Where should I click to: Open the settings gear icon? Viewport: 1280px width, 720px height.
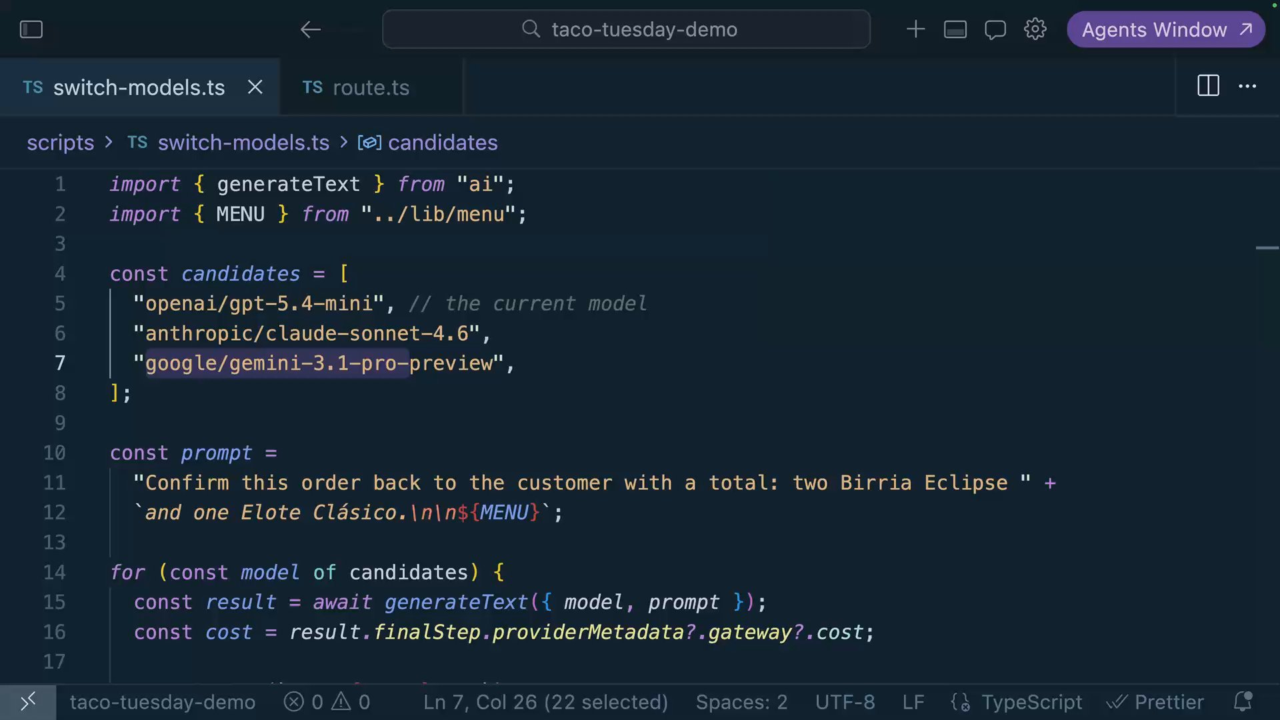coord(1035,29)
